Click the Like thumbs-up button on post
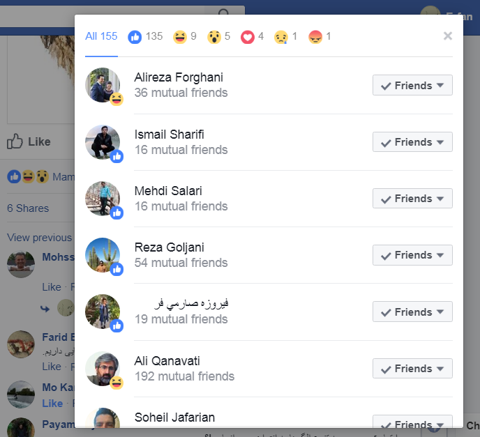480x437 pixels. [29, 141]
